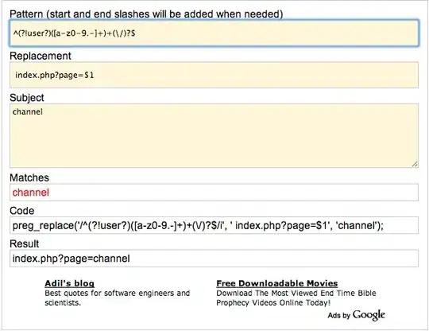
Task: Click the Replacement input field
Action: (214, 75)
